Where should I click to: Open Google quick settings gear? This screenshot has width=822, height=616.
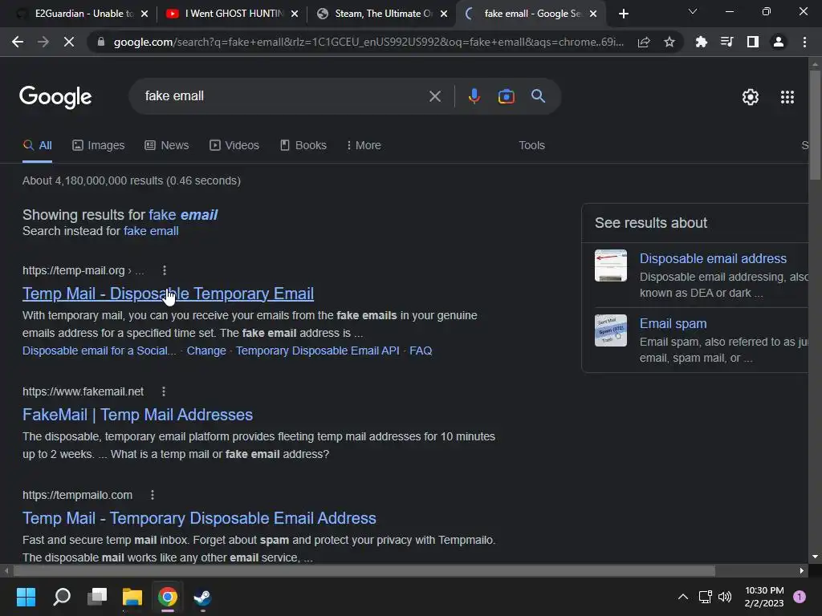click(x=751, y=97)
